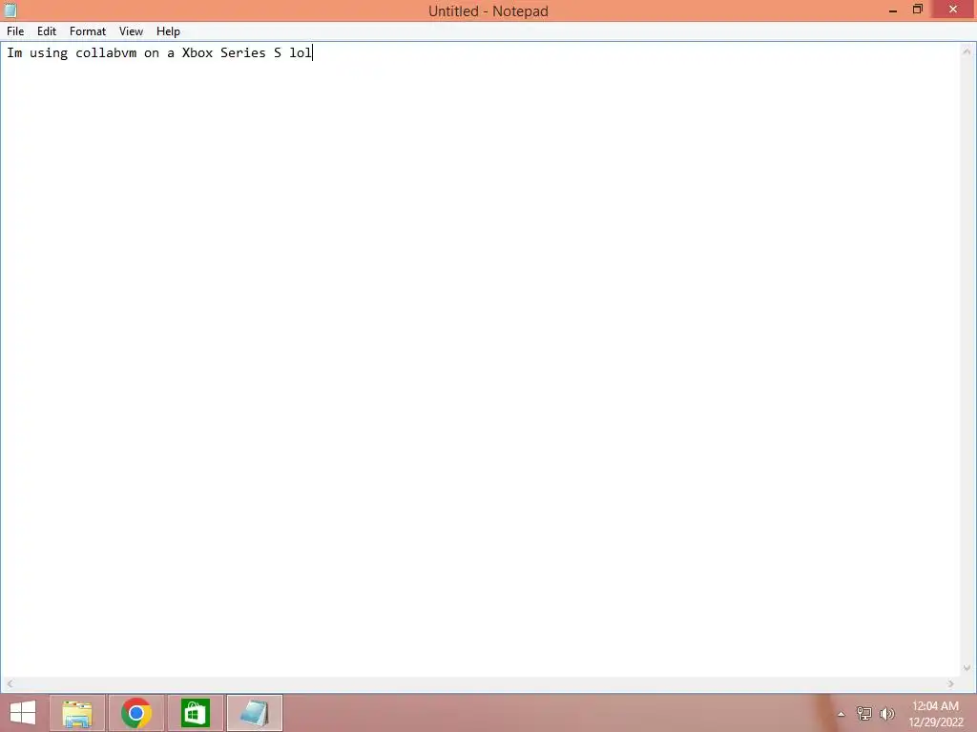Open the Help menu
The height and width of the screenshot is (732, 977).
168,31
